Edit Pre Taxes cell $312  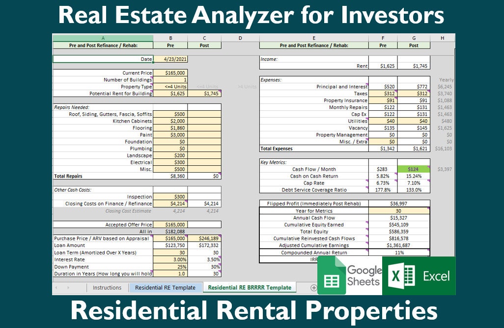point(383,93)
